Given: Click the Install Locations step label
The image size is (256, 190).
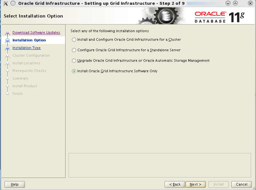Looking at the screenshot, I should [x=26, y=63].
